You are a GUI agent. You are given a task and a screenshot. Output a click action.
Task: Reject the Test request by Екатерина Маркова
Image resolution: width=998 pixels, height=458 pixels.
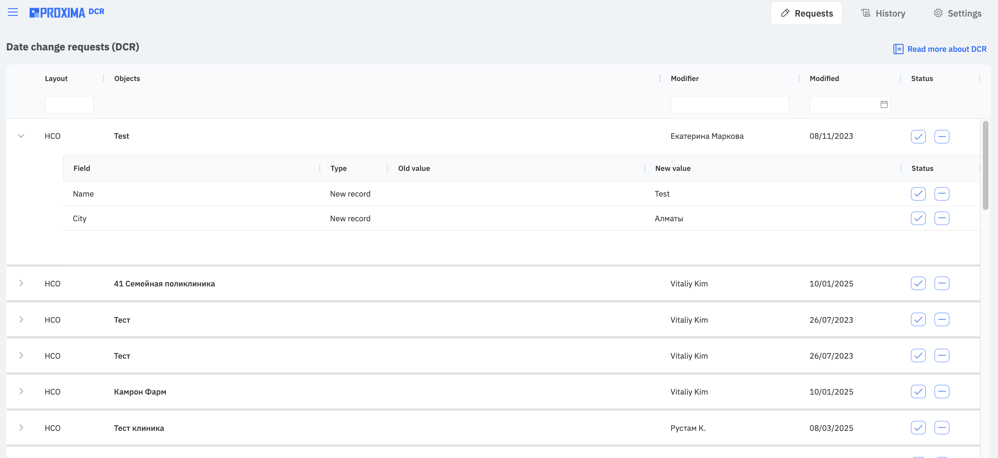tap(941, 136)
